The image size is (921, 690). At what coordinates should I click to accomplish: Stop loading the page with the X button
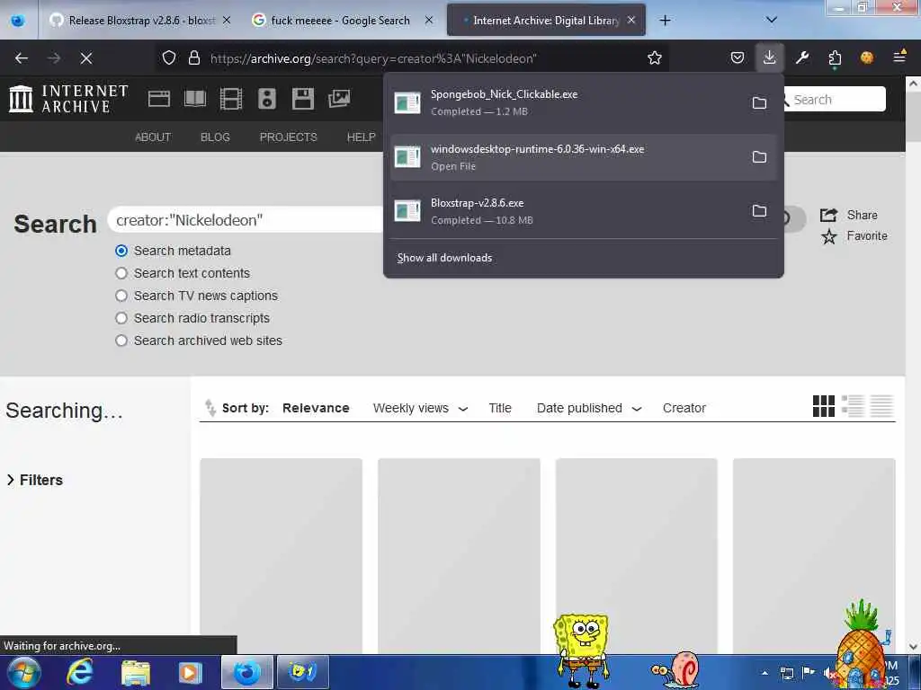point(85,58)
